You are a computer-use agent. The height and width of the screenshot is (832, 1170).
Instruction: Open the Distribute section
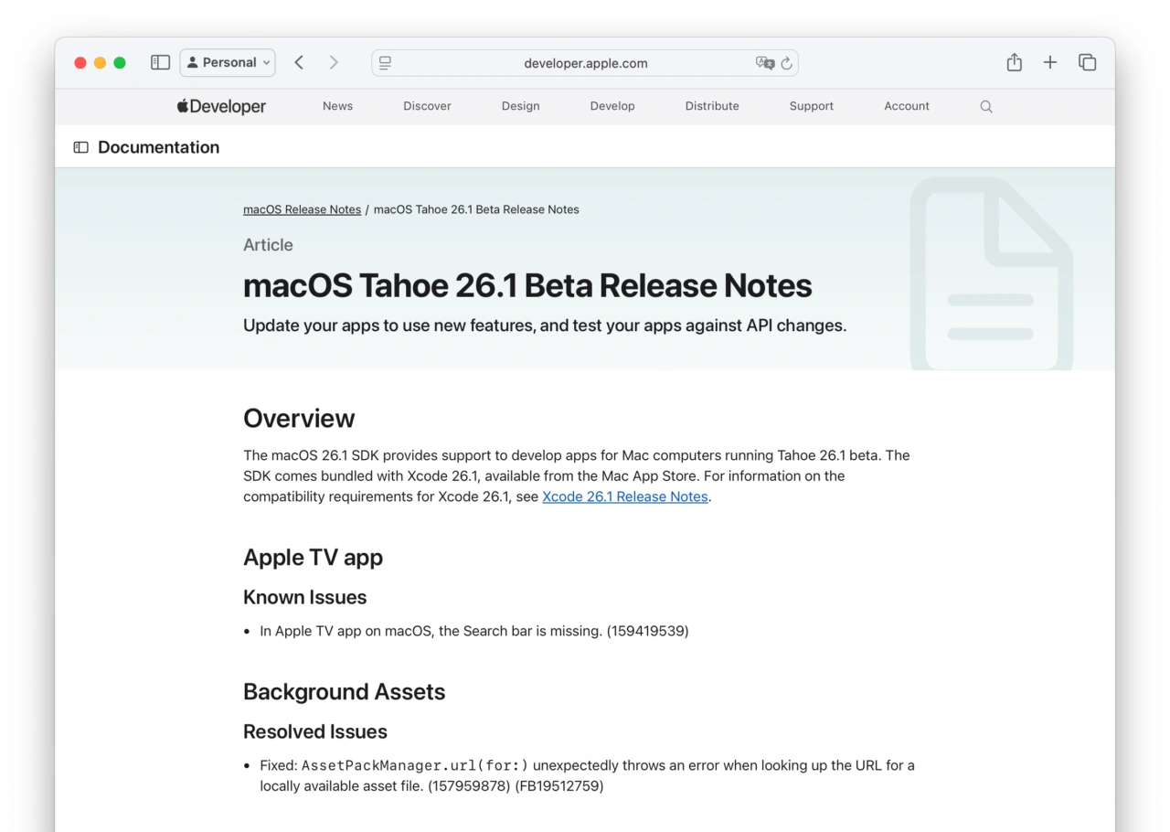(x=711, y=106)
